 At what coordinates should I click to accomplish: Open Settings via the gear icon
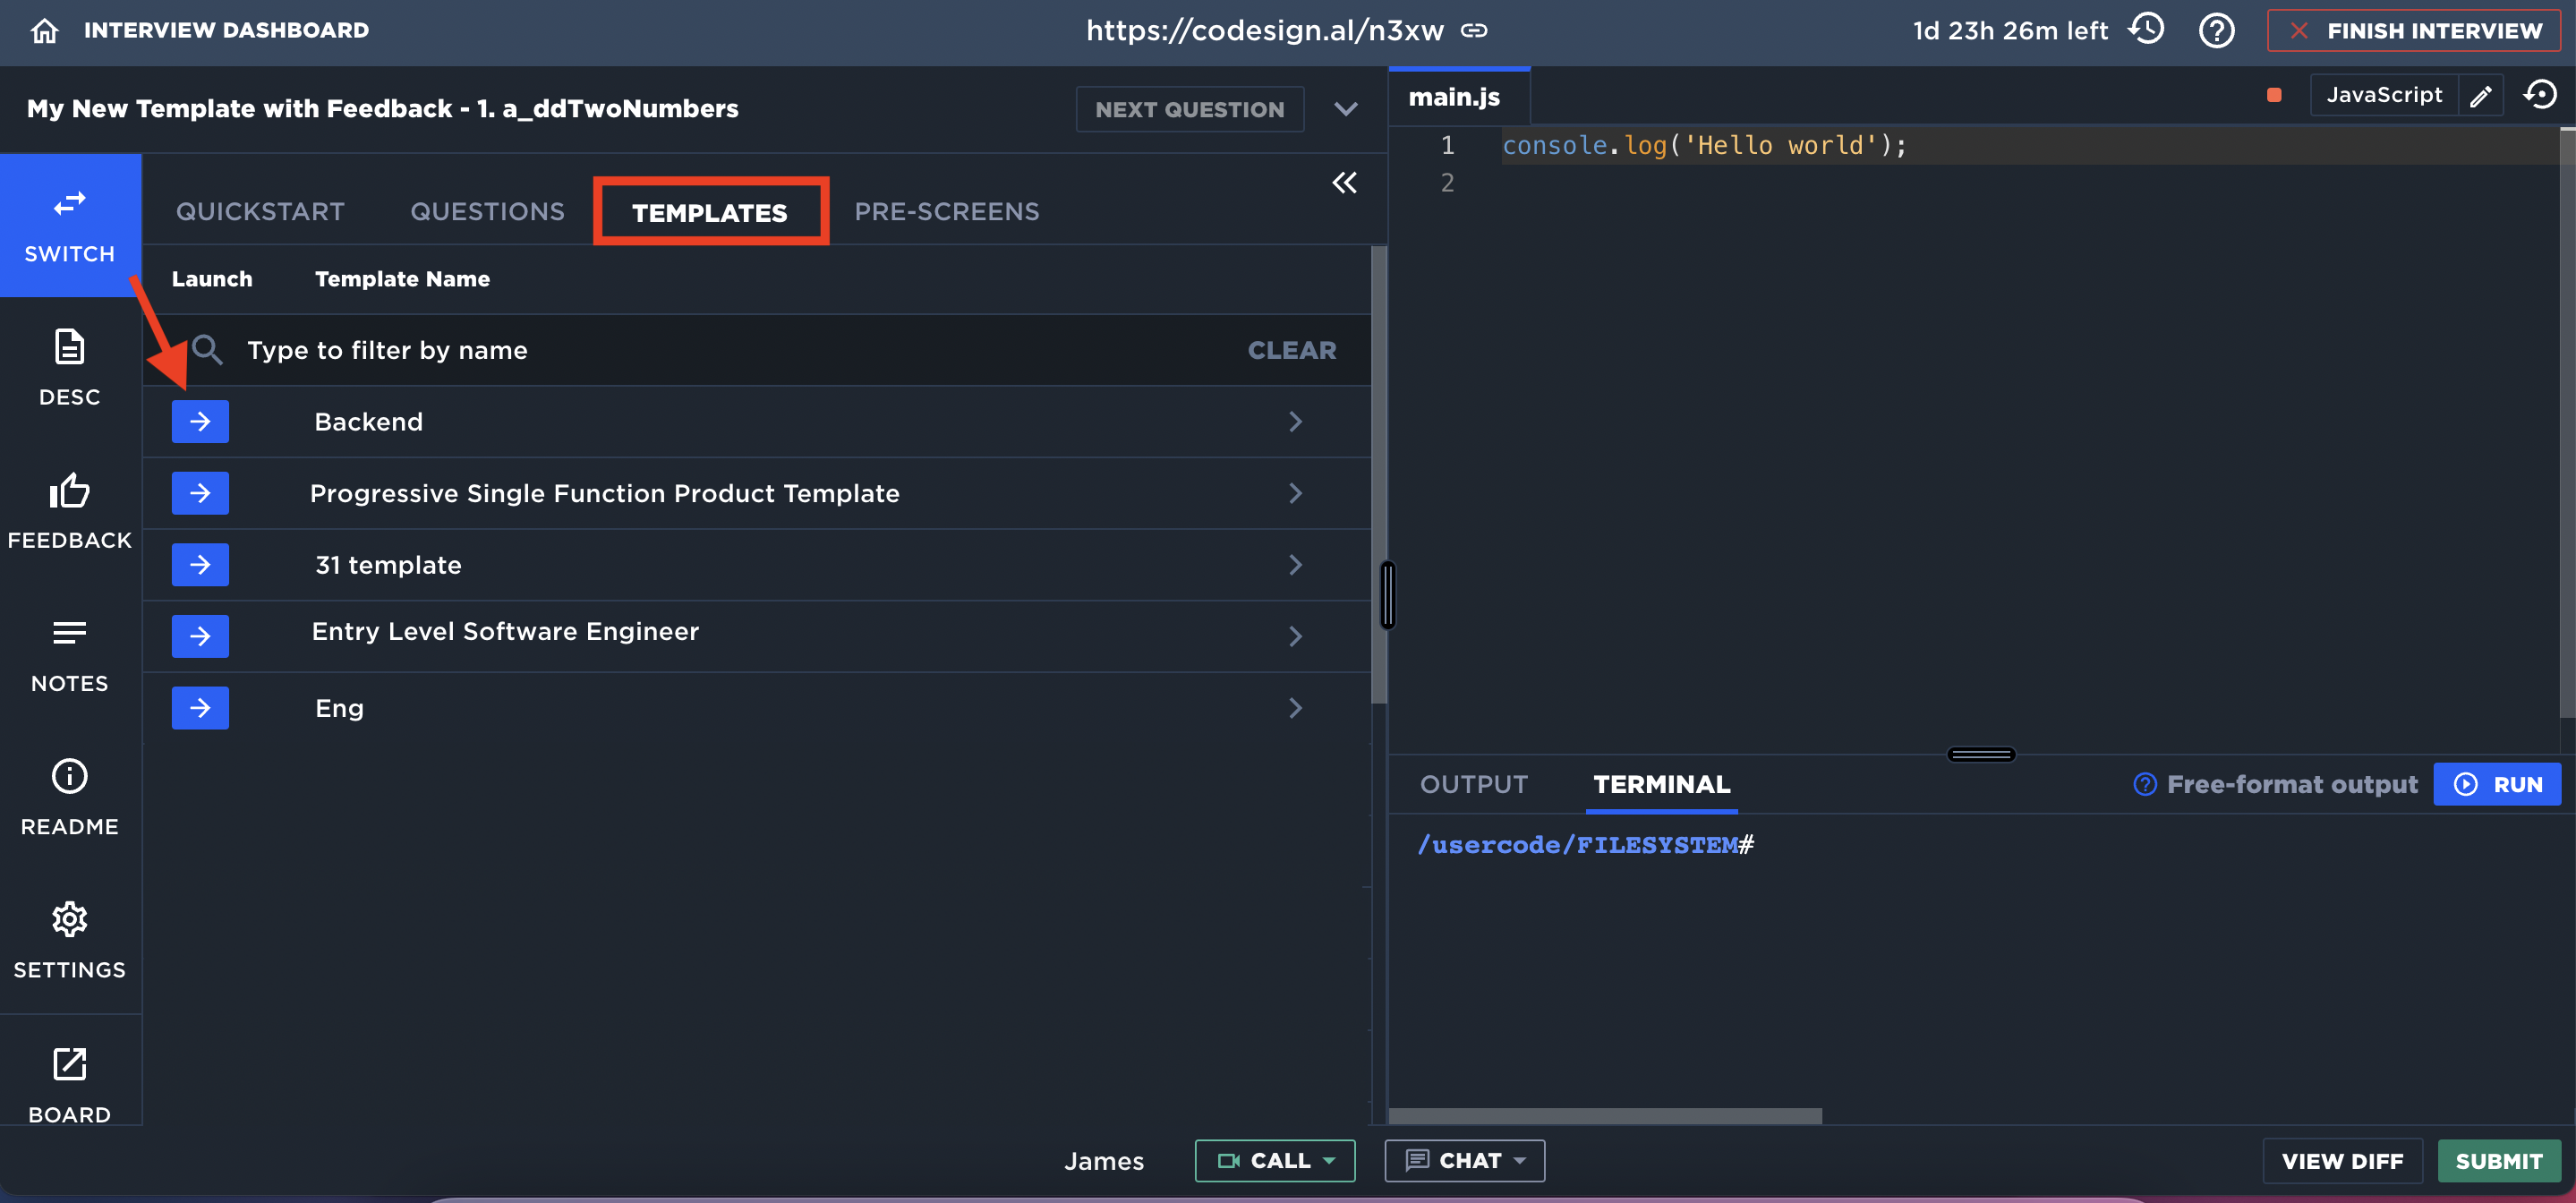(x=69, y=939)
